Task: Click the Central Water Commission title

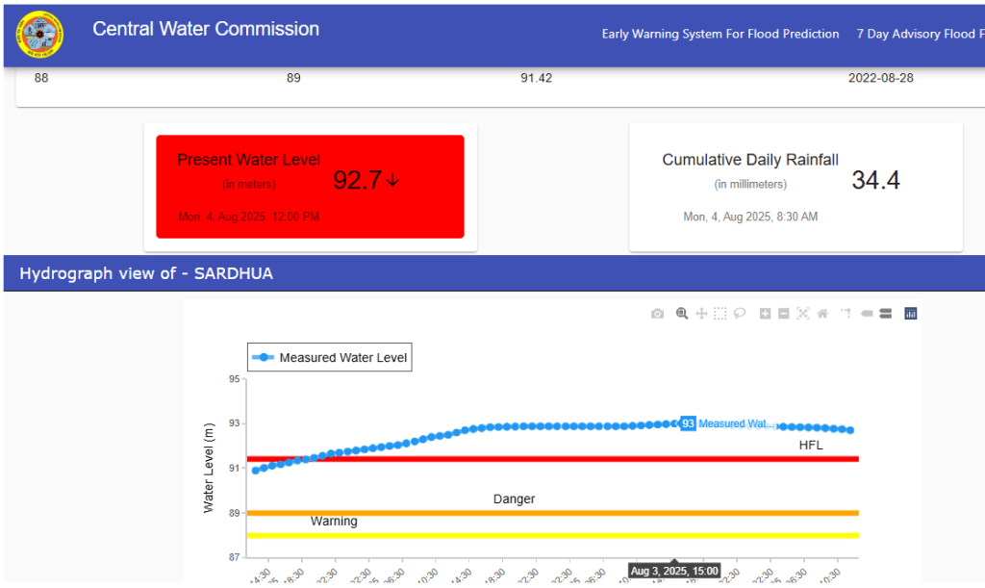Action: (206, 29)
